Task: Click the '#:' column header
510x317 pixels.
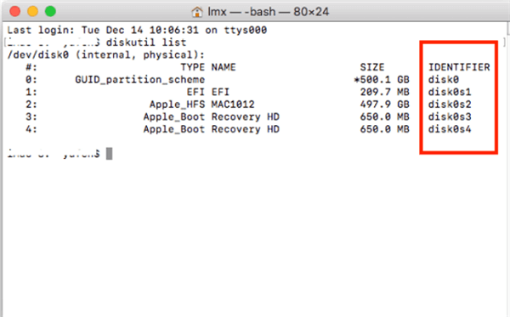Action: pos(31,67)
